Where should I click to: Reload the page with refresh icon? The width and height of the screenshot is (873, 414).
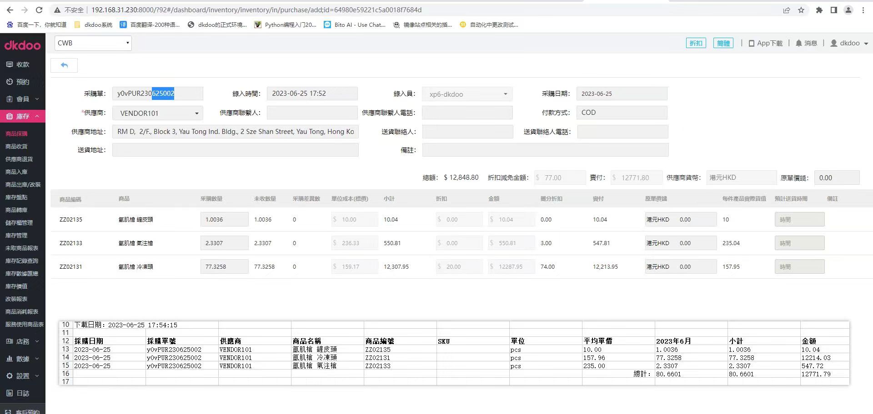[39, 10]
